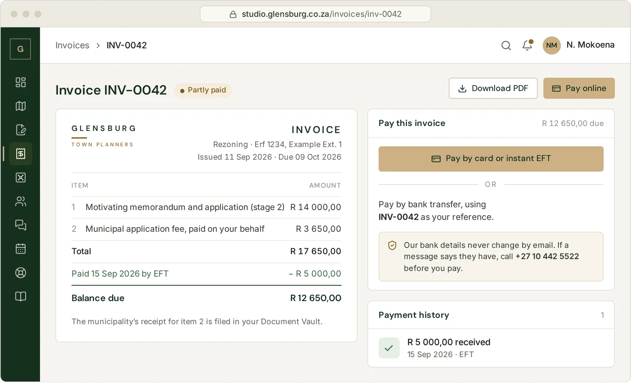631x383 pixels.
Task: Click the GLENSBURG Town Planners letterhead
Action: 104,136
